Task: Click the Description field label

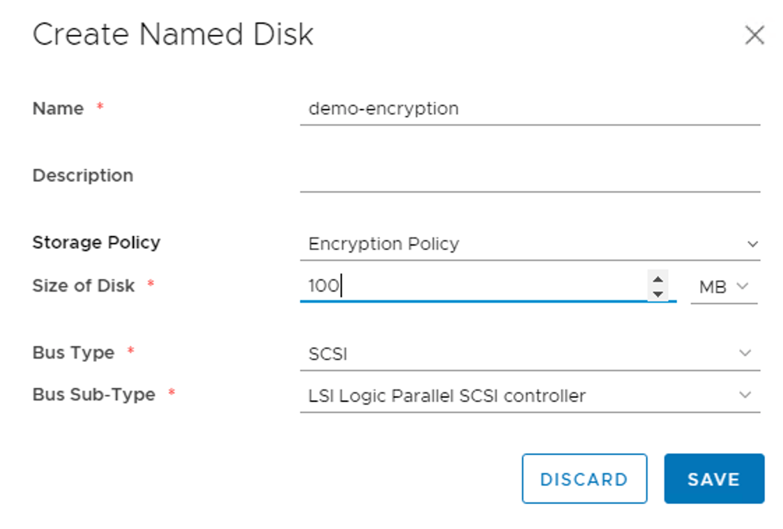Action: pos(82,176)
